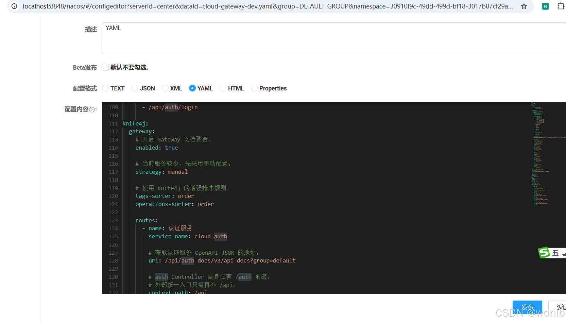The image size is (566, 323).
Task: Click '- /api/auth/login' on line 109
Action: (x=170, y=107)
